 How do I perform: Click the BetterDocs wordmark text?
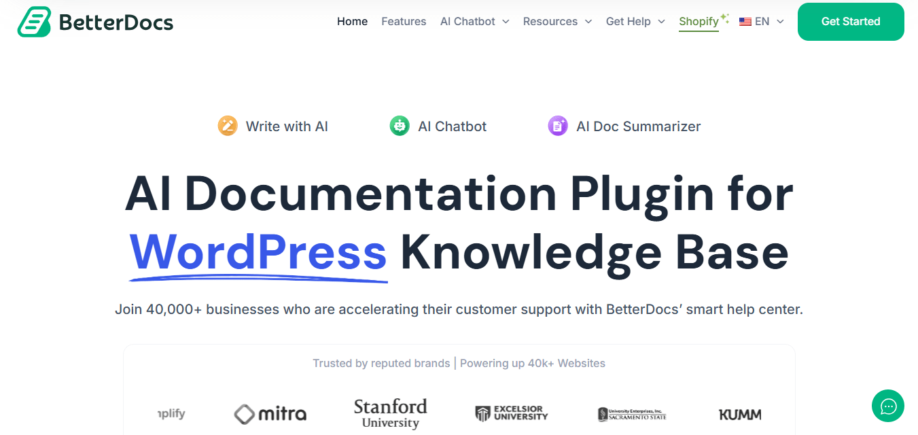(116, 22)
